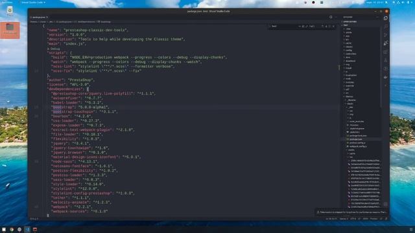415x233 pixels.
Task: Expand the node_modules folder in Explorer
Action: tap(356, 122)
